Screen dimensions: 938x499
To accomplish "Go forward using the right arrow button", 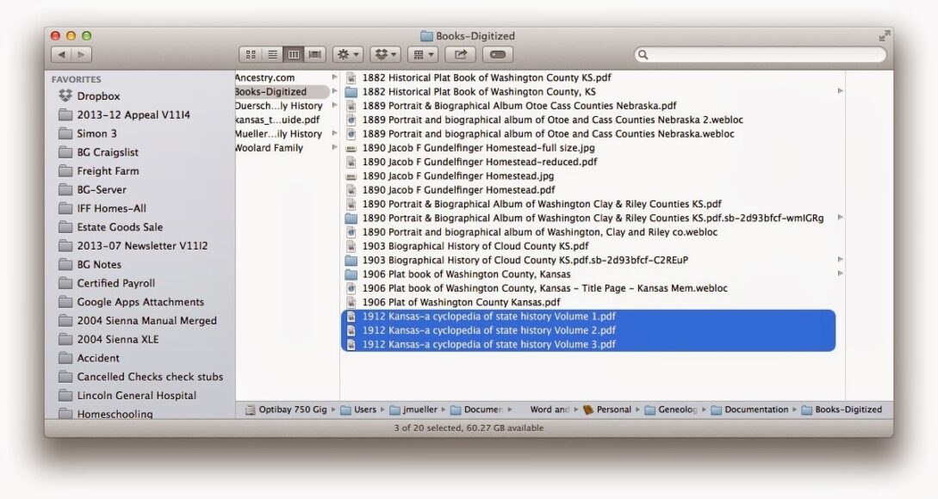I will 81,54.
